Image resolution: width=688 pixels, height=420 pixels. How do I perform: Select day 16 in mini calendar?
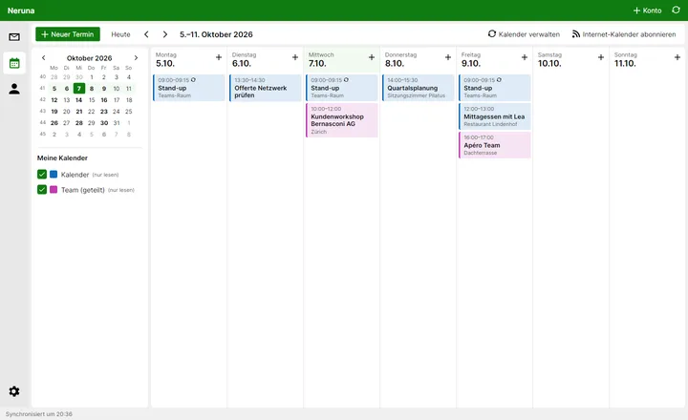click(x=104, y=100)
